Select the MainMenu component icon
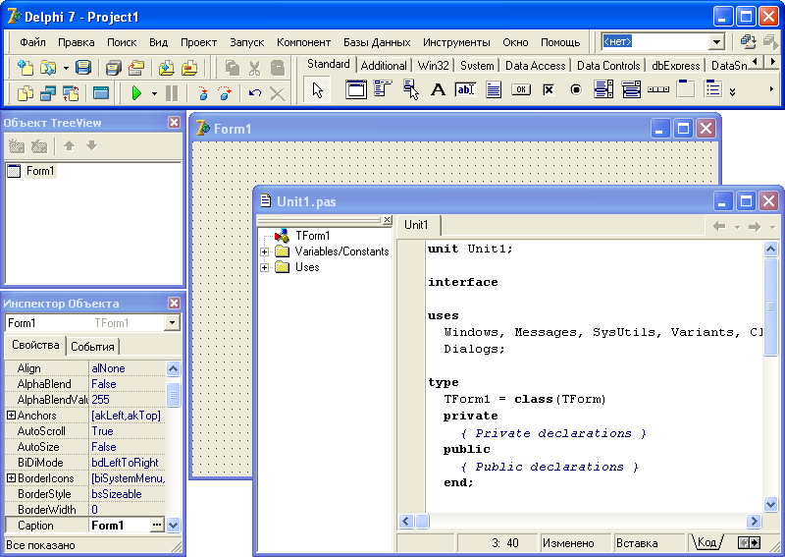The width and height of the screenshot is (785, 557). pyautogui.click(x=383, y=89)
